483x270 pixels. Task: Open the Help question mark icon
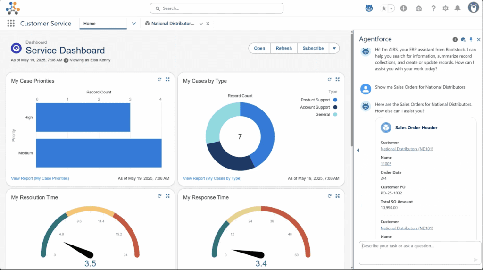click(433, 8)
